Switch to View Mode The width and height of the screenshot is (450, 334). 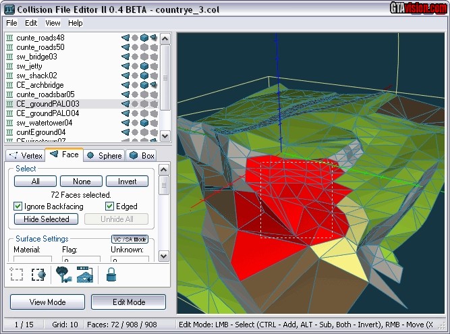[48, 302]
